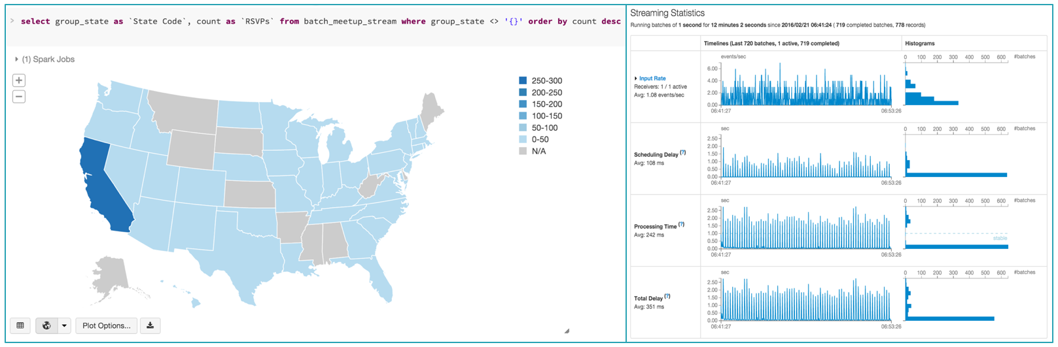Expand the Spark Jobs section
Viewport: 1058px width, 347px height.
point(17,59)
